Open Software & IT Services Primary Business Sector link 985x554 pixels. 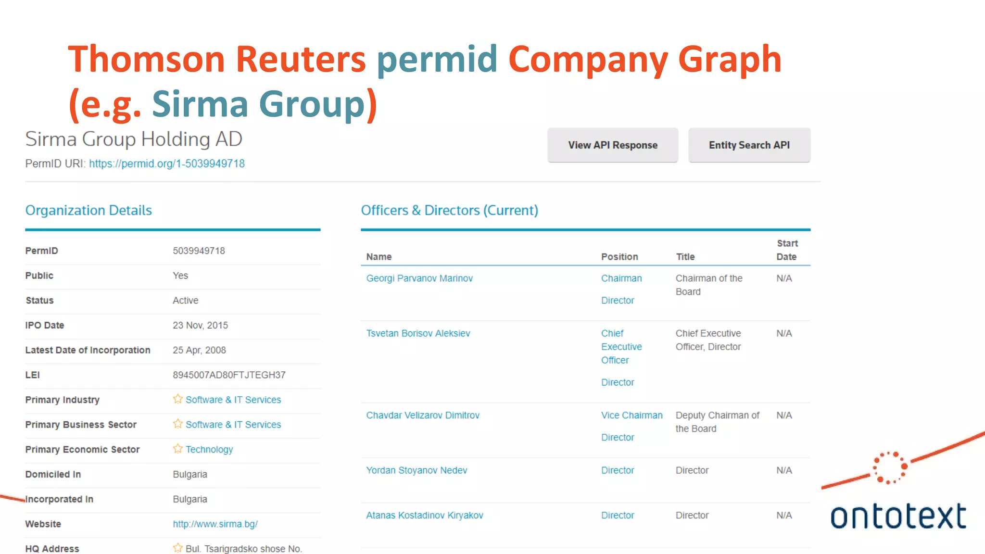pos(233,425)
